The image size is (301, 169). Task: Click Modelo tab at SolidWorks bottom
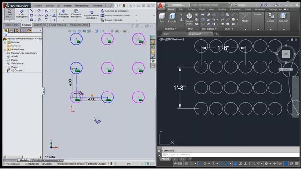point(24,161)
